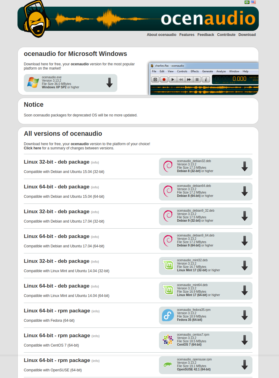Click the Notice heading
The height and width of the screenshot is (378, 279).
33,105
